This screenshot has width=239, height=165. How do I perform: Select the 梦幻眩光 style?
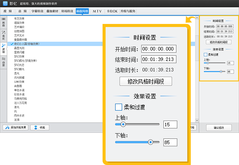click(x=19, y=69)
